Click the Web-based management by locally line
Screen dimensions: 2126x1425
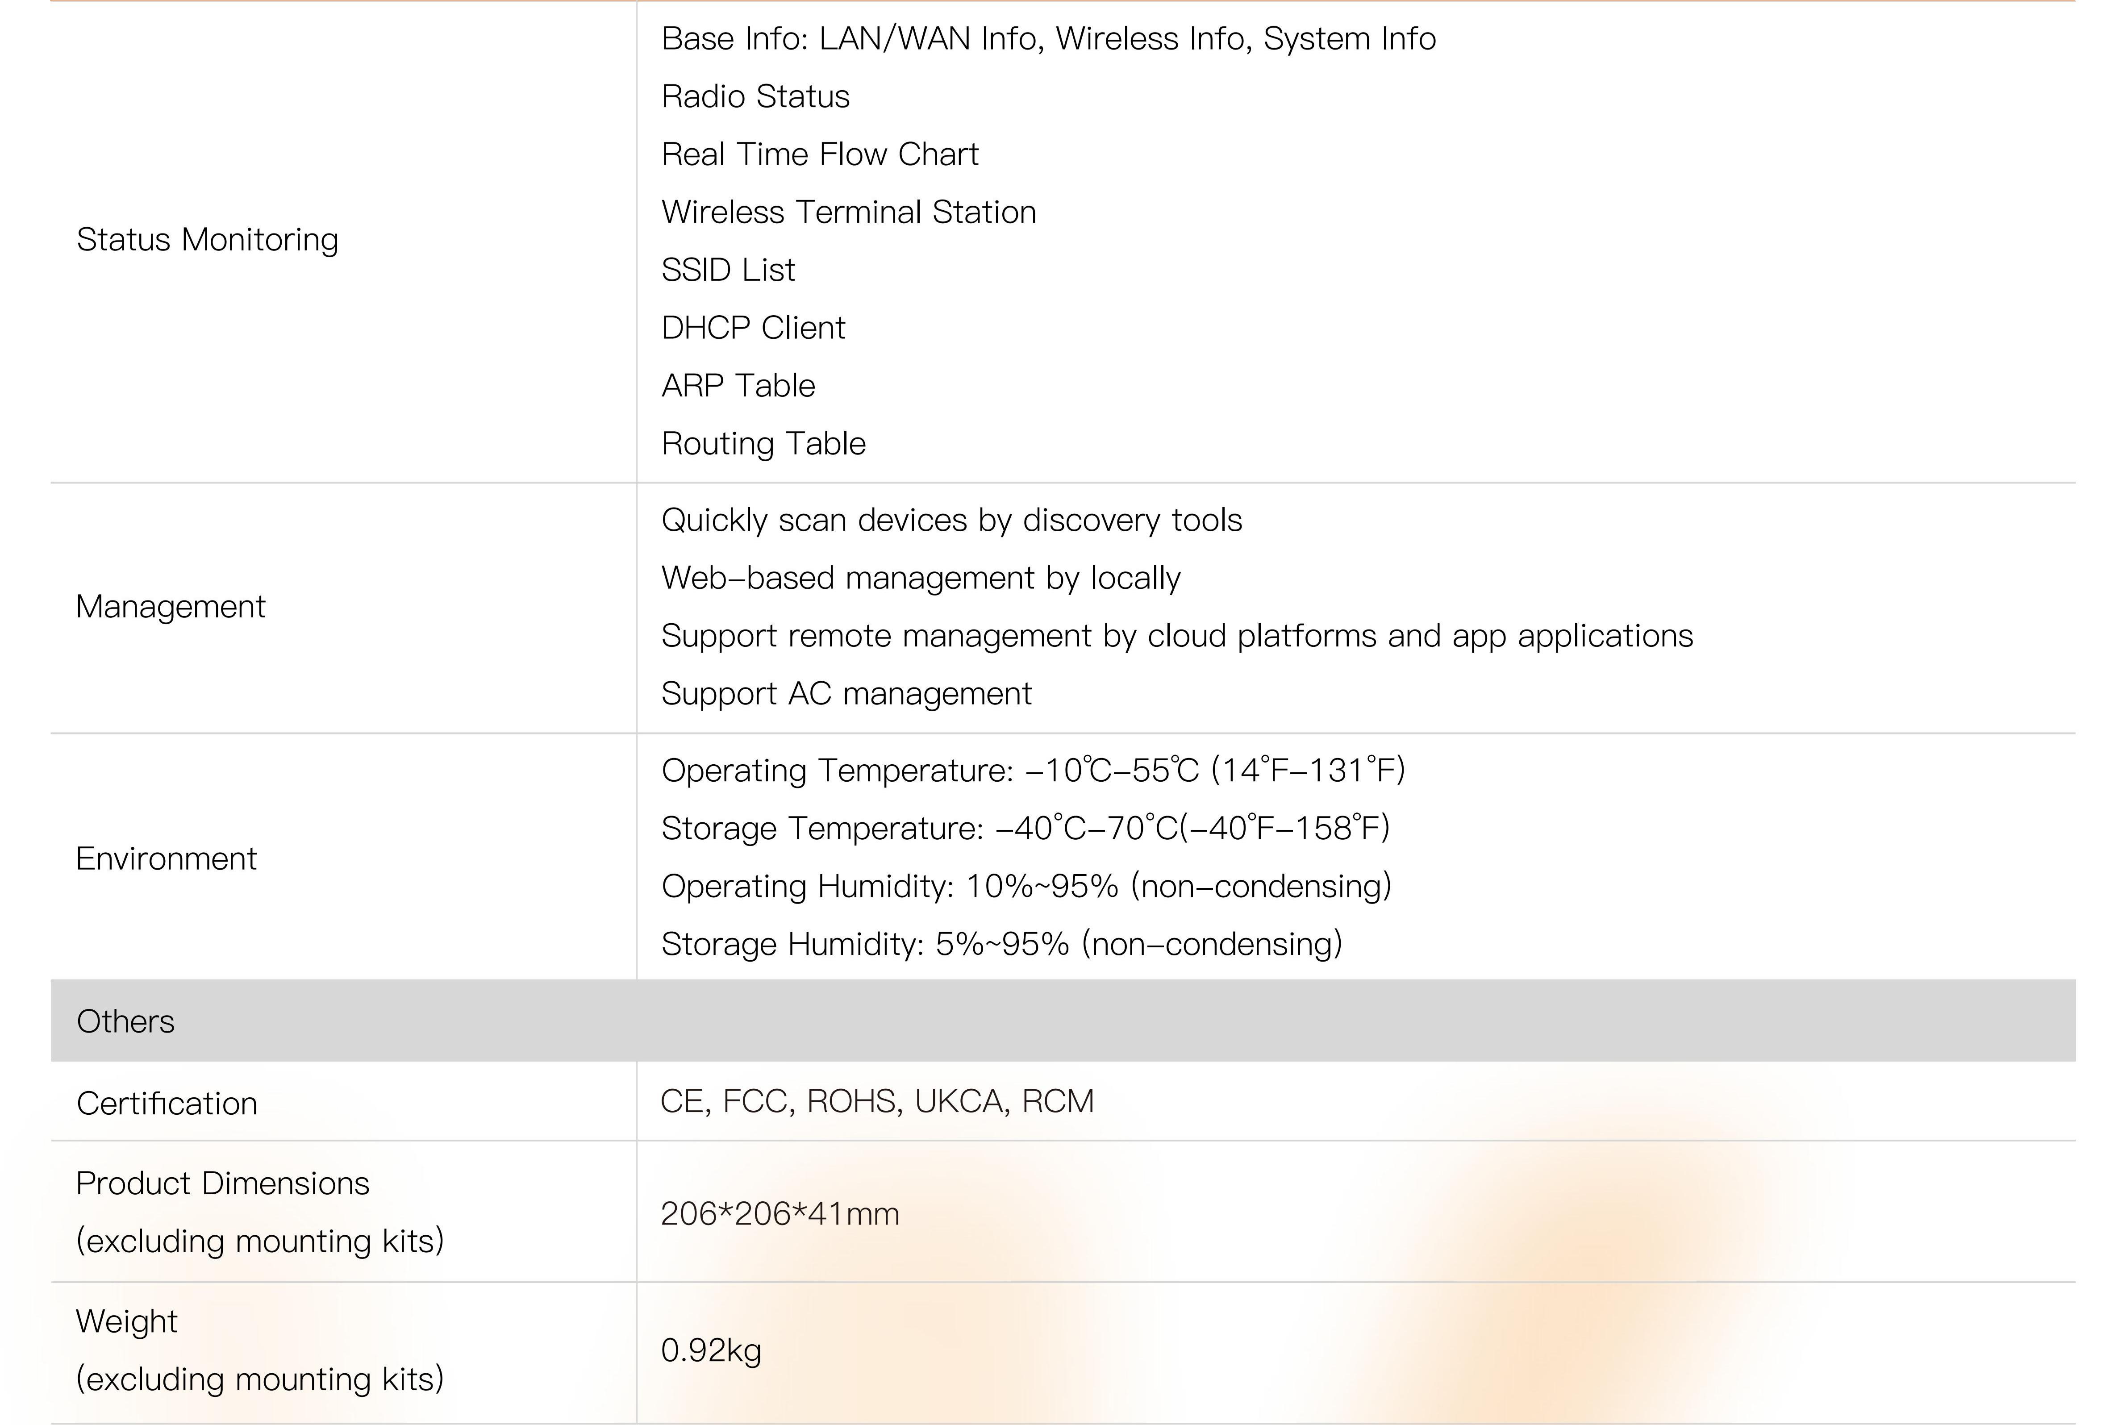pos(921,578)
